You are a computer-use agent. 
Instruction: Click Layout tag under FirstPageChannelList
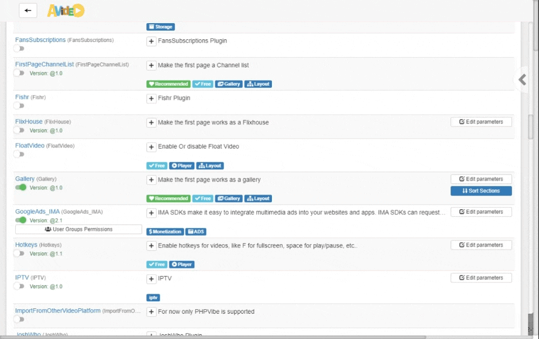pos(258,84)
